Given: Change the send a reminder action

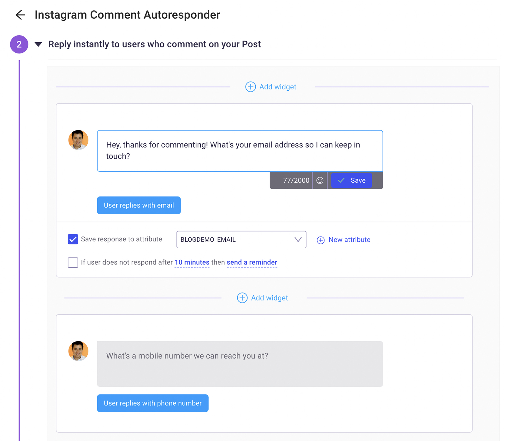Looking at the screenshot, I should coord(252,263).
